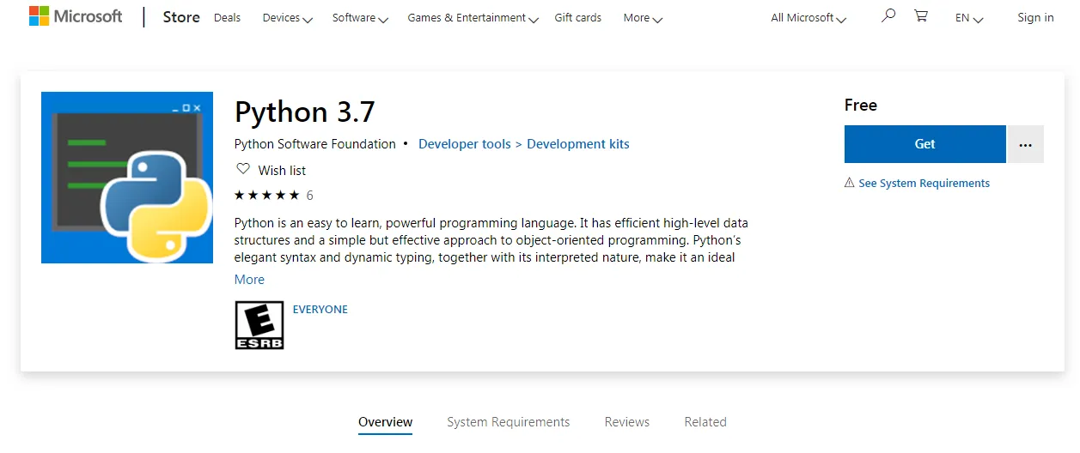Image resolution: width=1080 pixels, height=453 pixels.
Task: Open the shopping cart icon
Action: pos(921,15)
